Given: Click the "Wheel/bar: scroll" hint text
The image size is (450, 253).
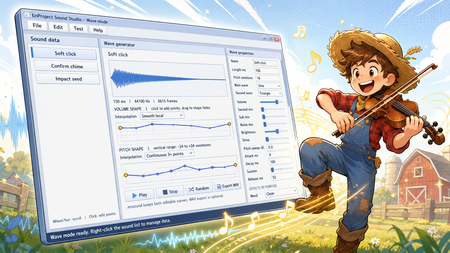Looking at the screenshot, I should tap(67, 220).
